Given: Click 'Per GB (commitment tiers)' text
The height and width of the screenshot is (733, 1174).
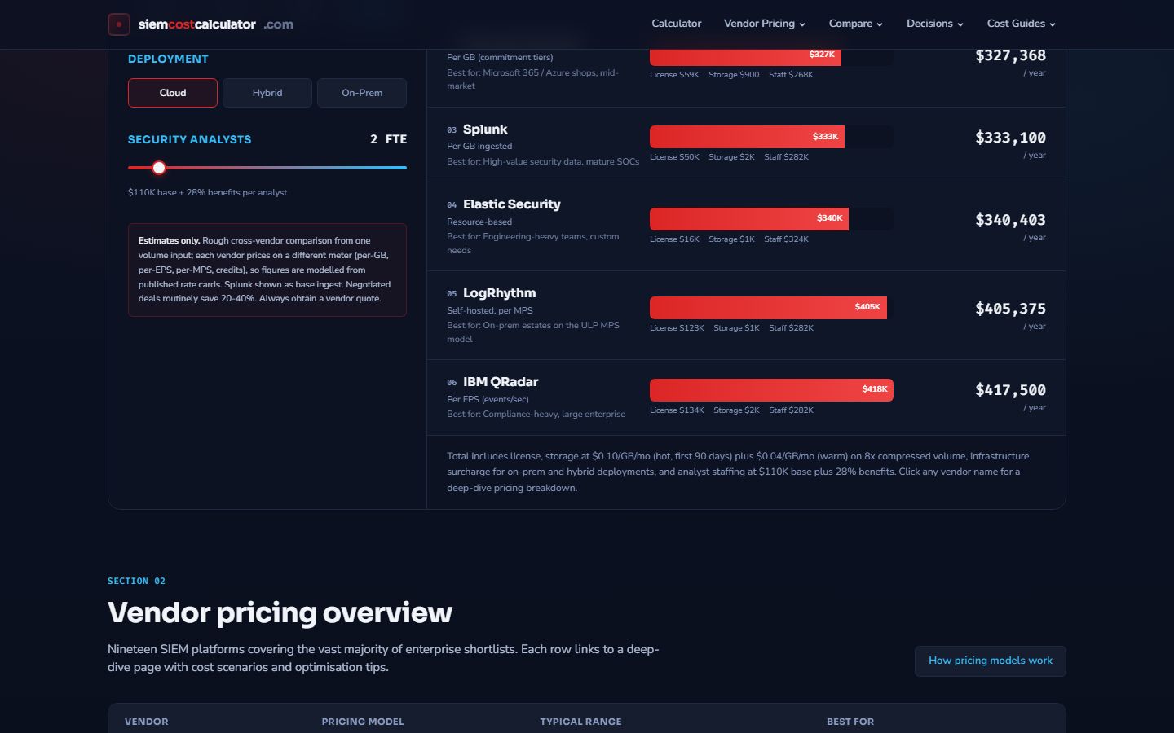Looking at the screenshot, I should (x=500, y=57).
